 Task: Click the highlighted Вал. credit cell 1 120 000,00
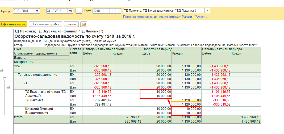pos(187,104)
